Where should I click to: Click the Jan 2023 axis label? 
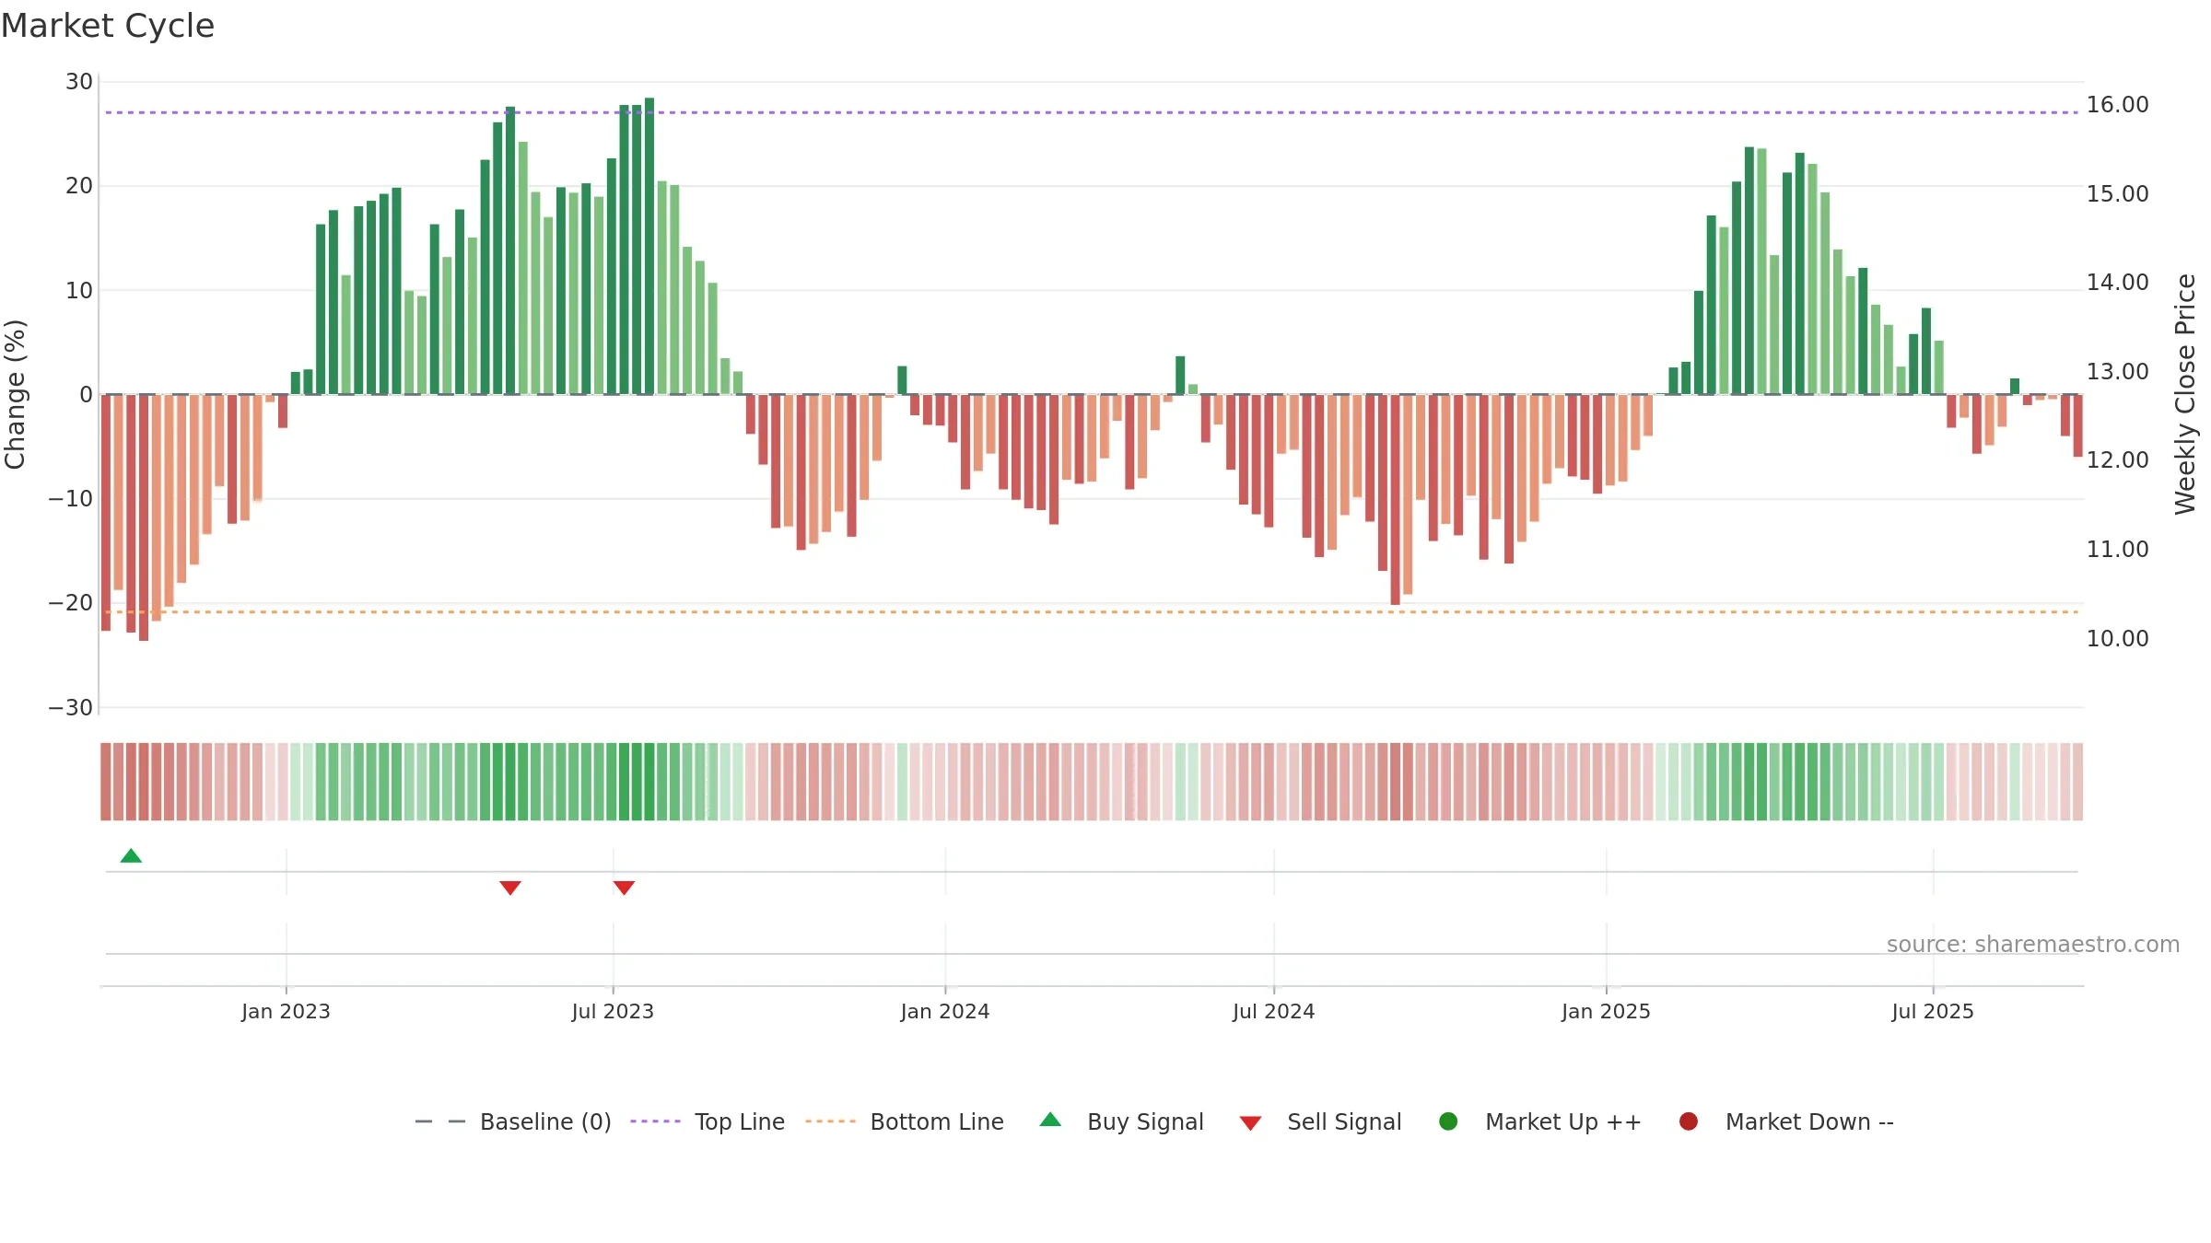286,1011
